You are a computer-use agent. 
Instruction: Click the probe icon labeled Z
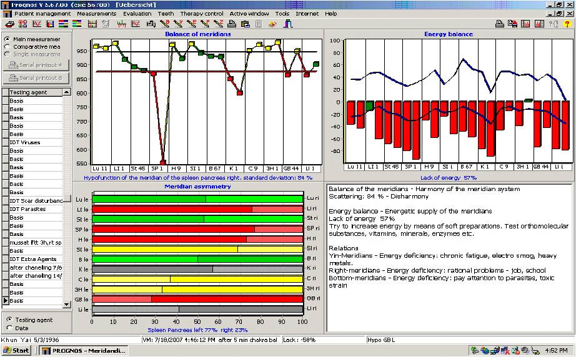pos(218,24)
